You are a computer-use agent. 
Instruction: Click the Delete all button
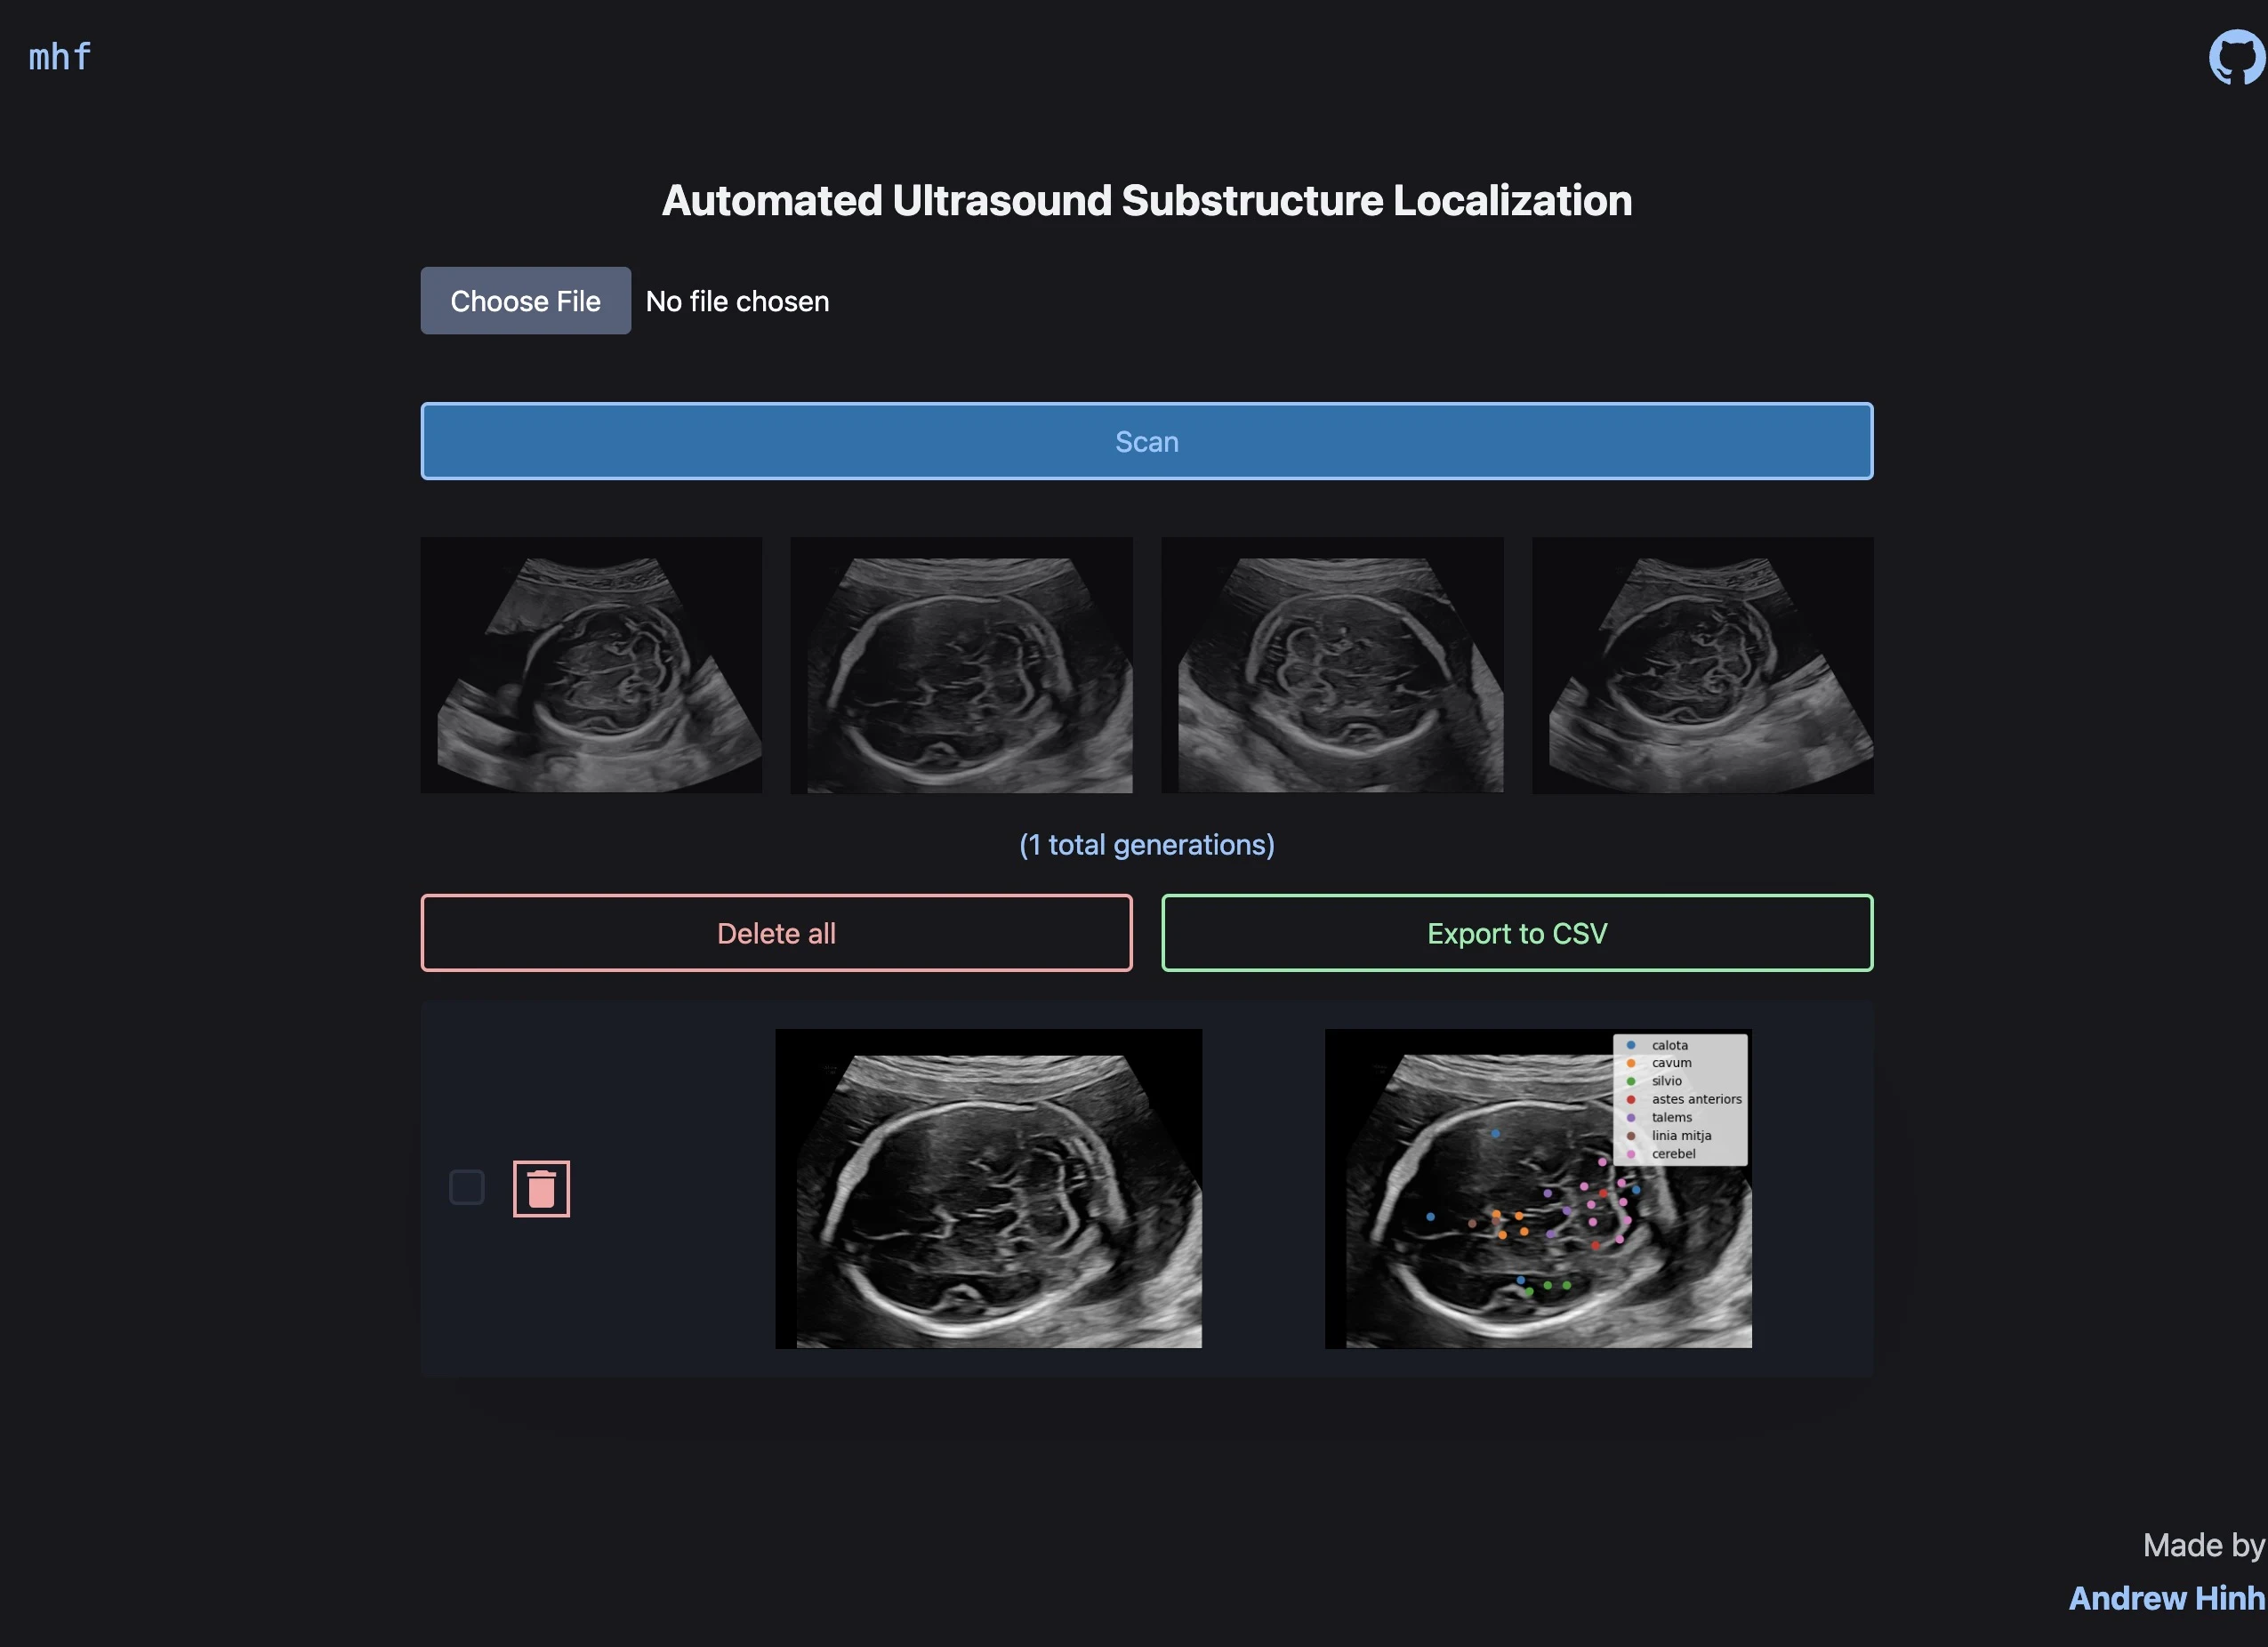[776, 933]
